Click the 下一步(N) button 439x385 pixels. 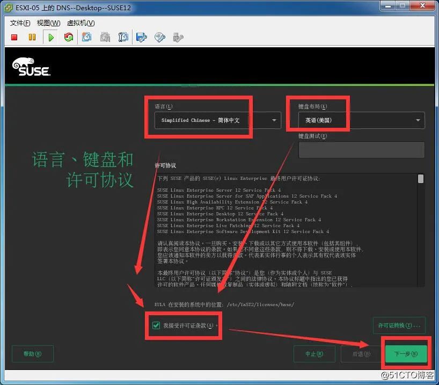click(x=406, y=354)
